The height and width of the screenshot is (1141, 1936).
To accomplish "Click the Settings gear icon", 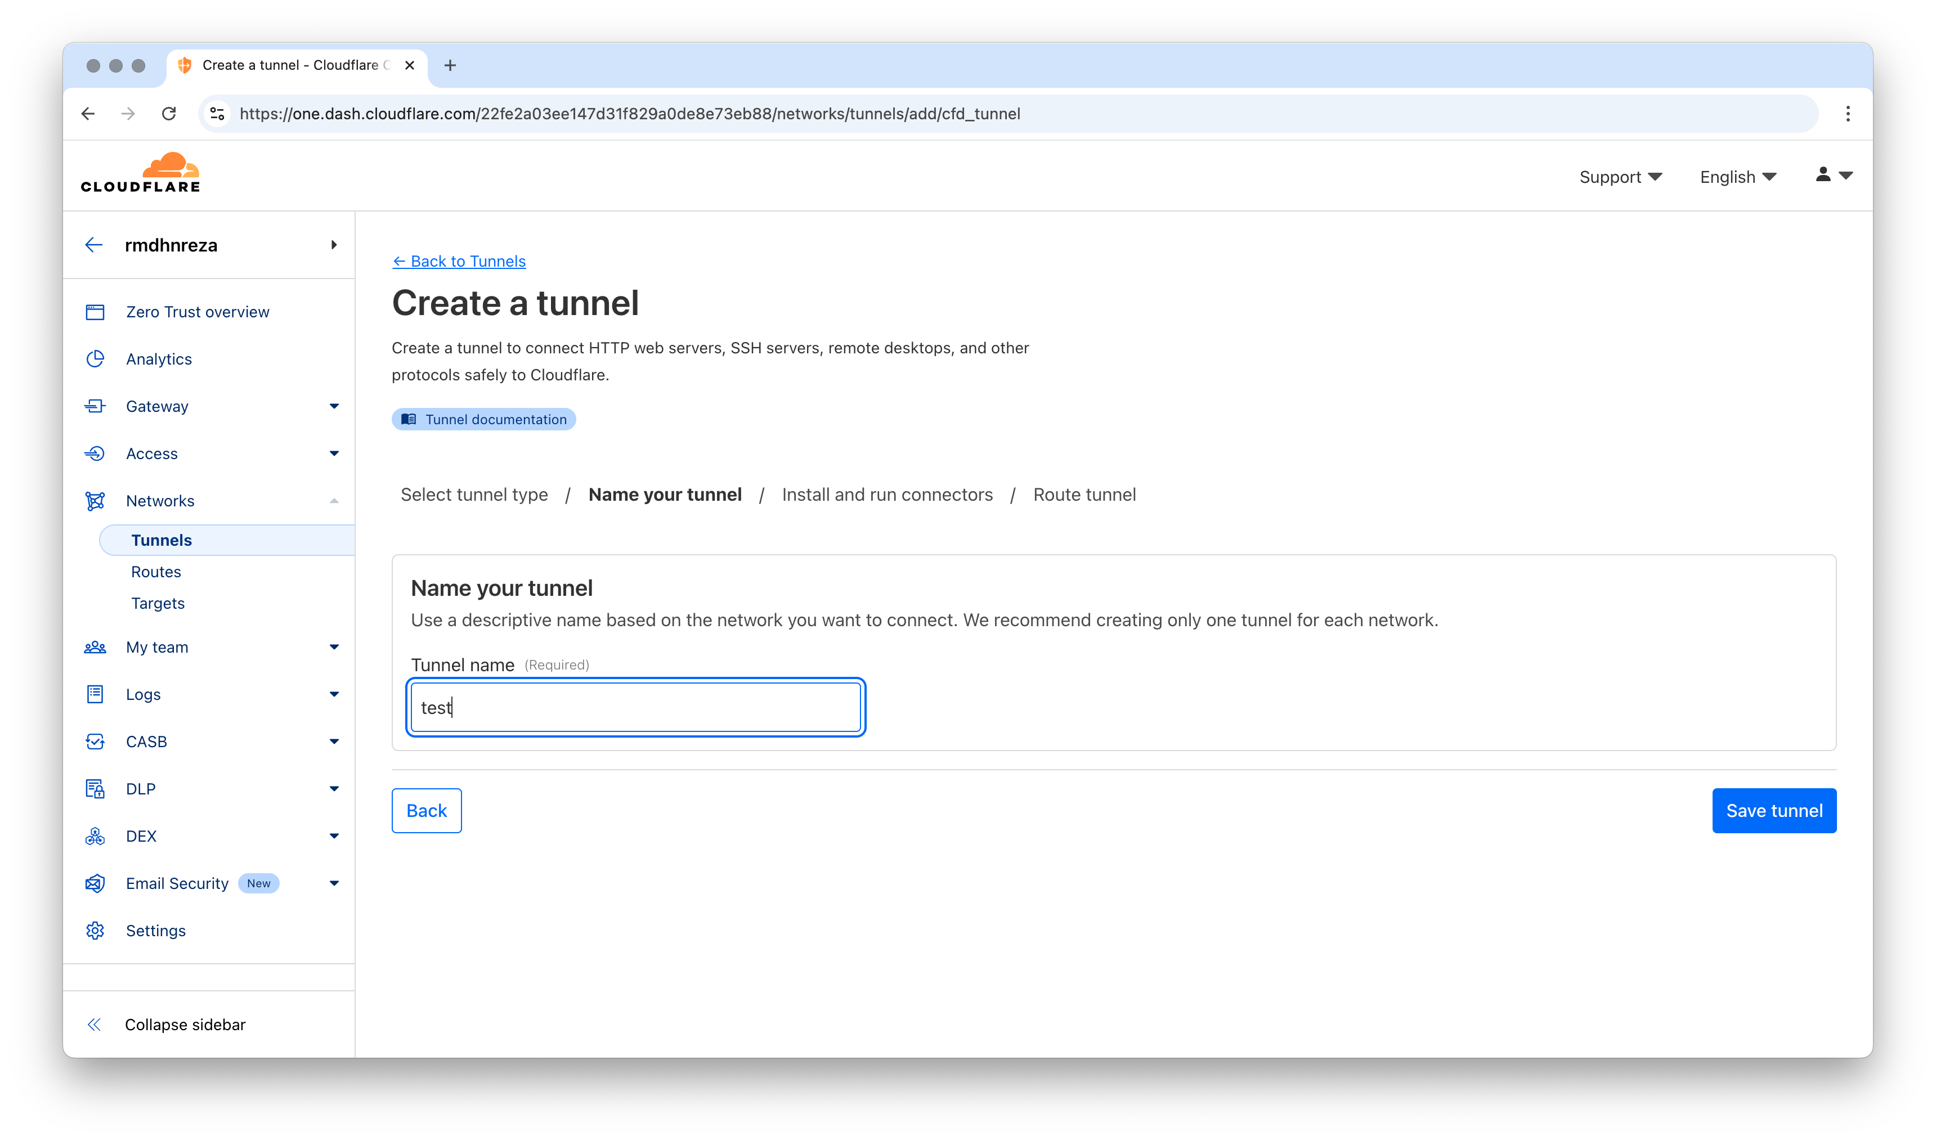I will pos(95,931).
